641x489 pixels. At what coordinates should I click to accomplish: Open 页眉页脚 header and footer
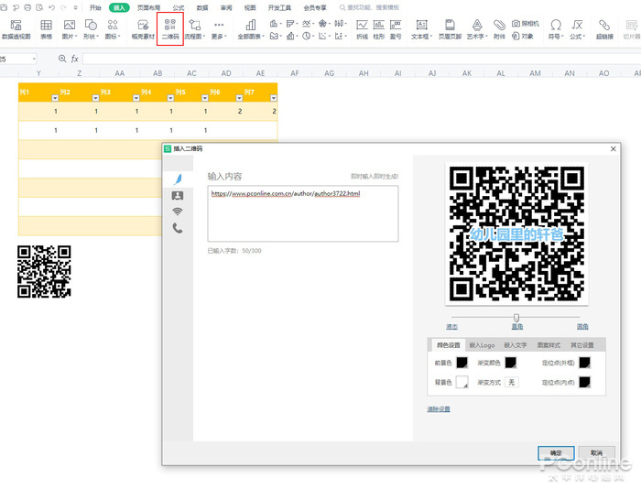coord(450,29)
